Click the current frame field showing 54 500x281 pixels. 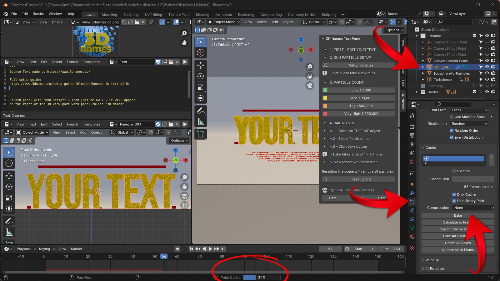pyautogui.click(x=330, y=249)
